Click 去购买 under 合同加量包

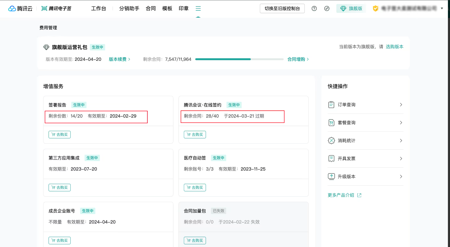(195, 241)
